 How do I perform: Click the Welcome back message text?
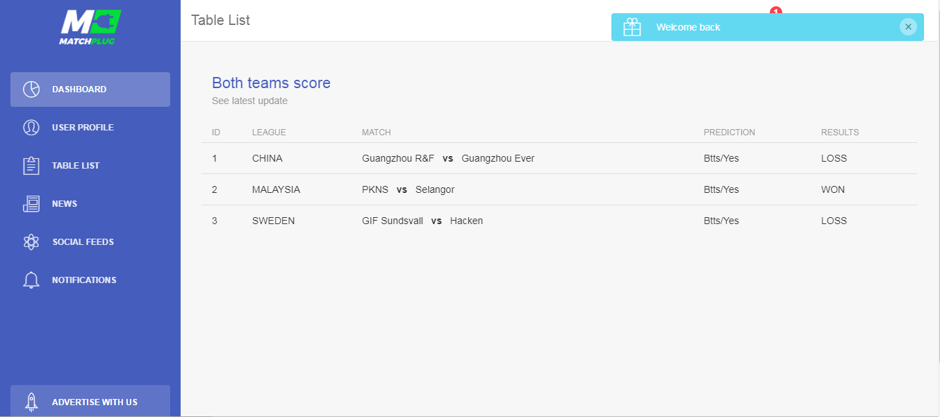point(688,27)
